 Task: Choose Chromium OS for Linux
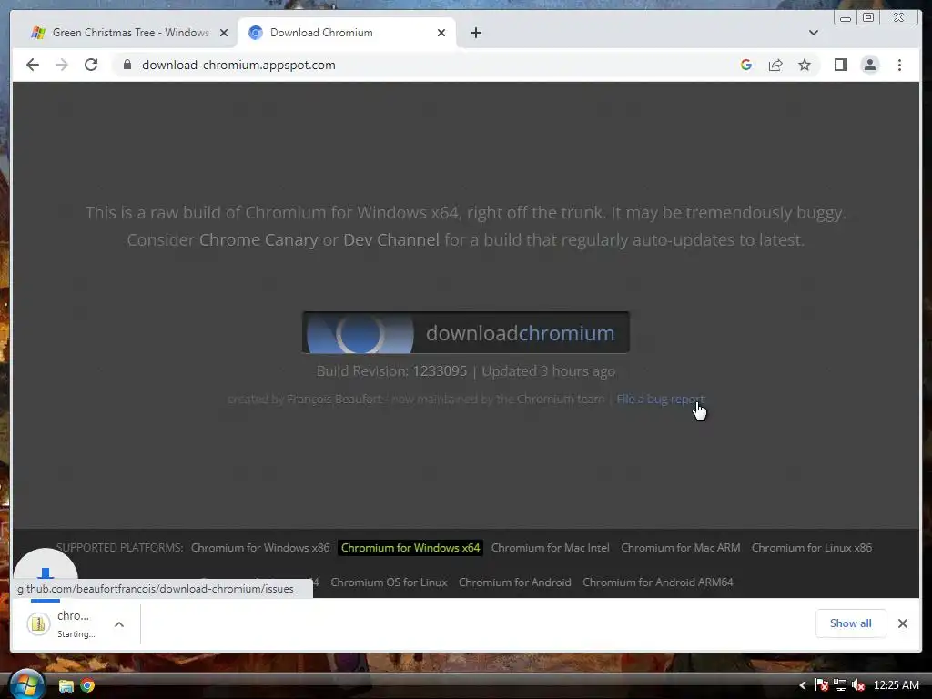pos(389,582)
